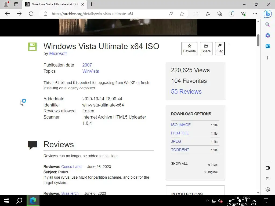Open the Bing chat sidebar icon

[267, 14]
